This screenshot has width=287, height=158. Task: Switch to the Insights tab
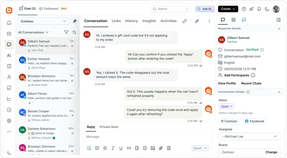point(149,21)
